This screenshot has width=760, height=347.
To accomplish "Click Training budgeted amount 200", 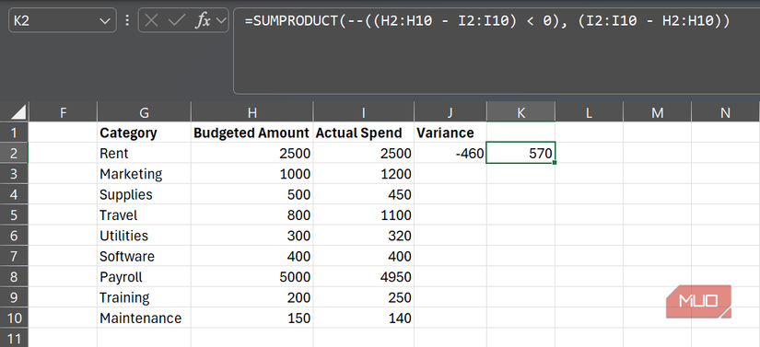I will (x=252, y=297).
